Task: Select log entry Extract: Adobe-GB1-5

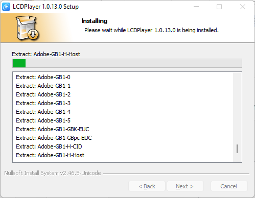Action: click(x=43, y=120)
